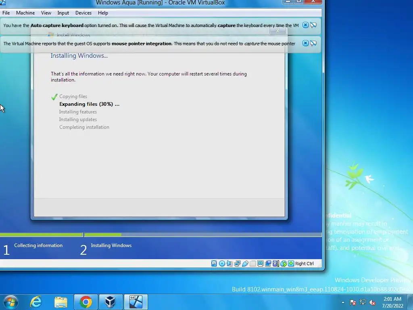Click the Expanding files (30%) step
The image size is (413, 310).
coord(89,104)
